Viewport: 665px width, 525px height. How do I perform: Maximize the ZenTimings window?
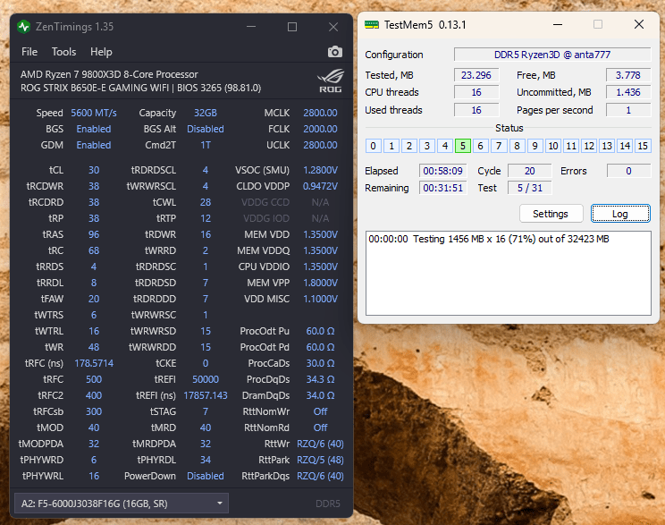[x=291, y=27]
